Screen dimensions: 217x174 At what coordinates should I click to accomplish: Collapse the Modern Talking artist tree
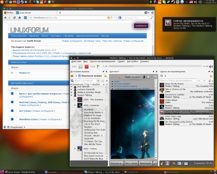(x=71, y=95)
